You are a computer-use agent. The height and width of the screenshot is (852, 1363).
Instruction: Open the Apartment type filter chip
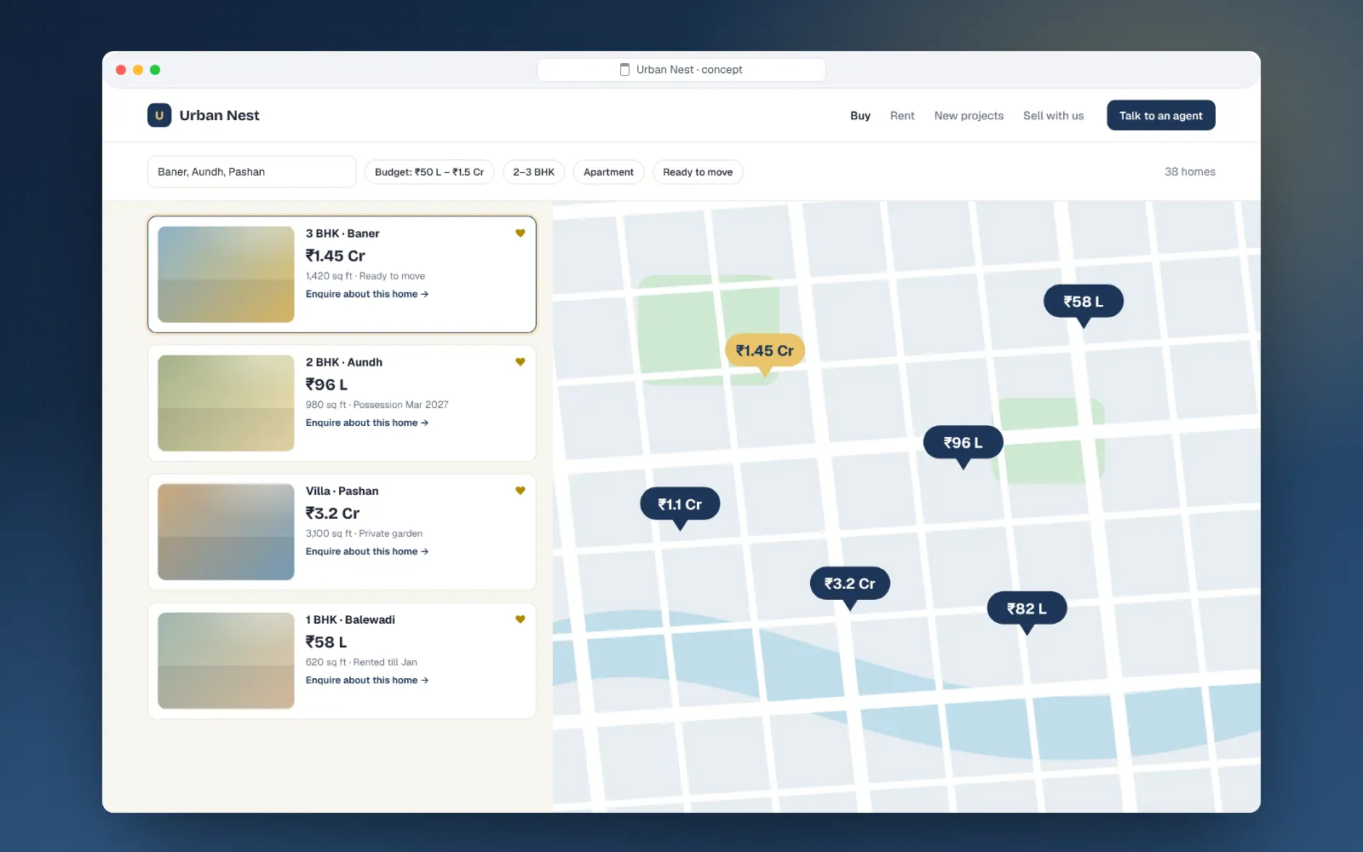[608, 172]
